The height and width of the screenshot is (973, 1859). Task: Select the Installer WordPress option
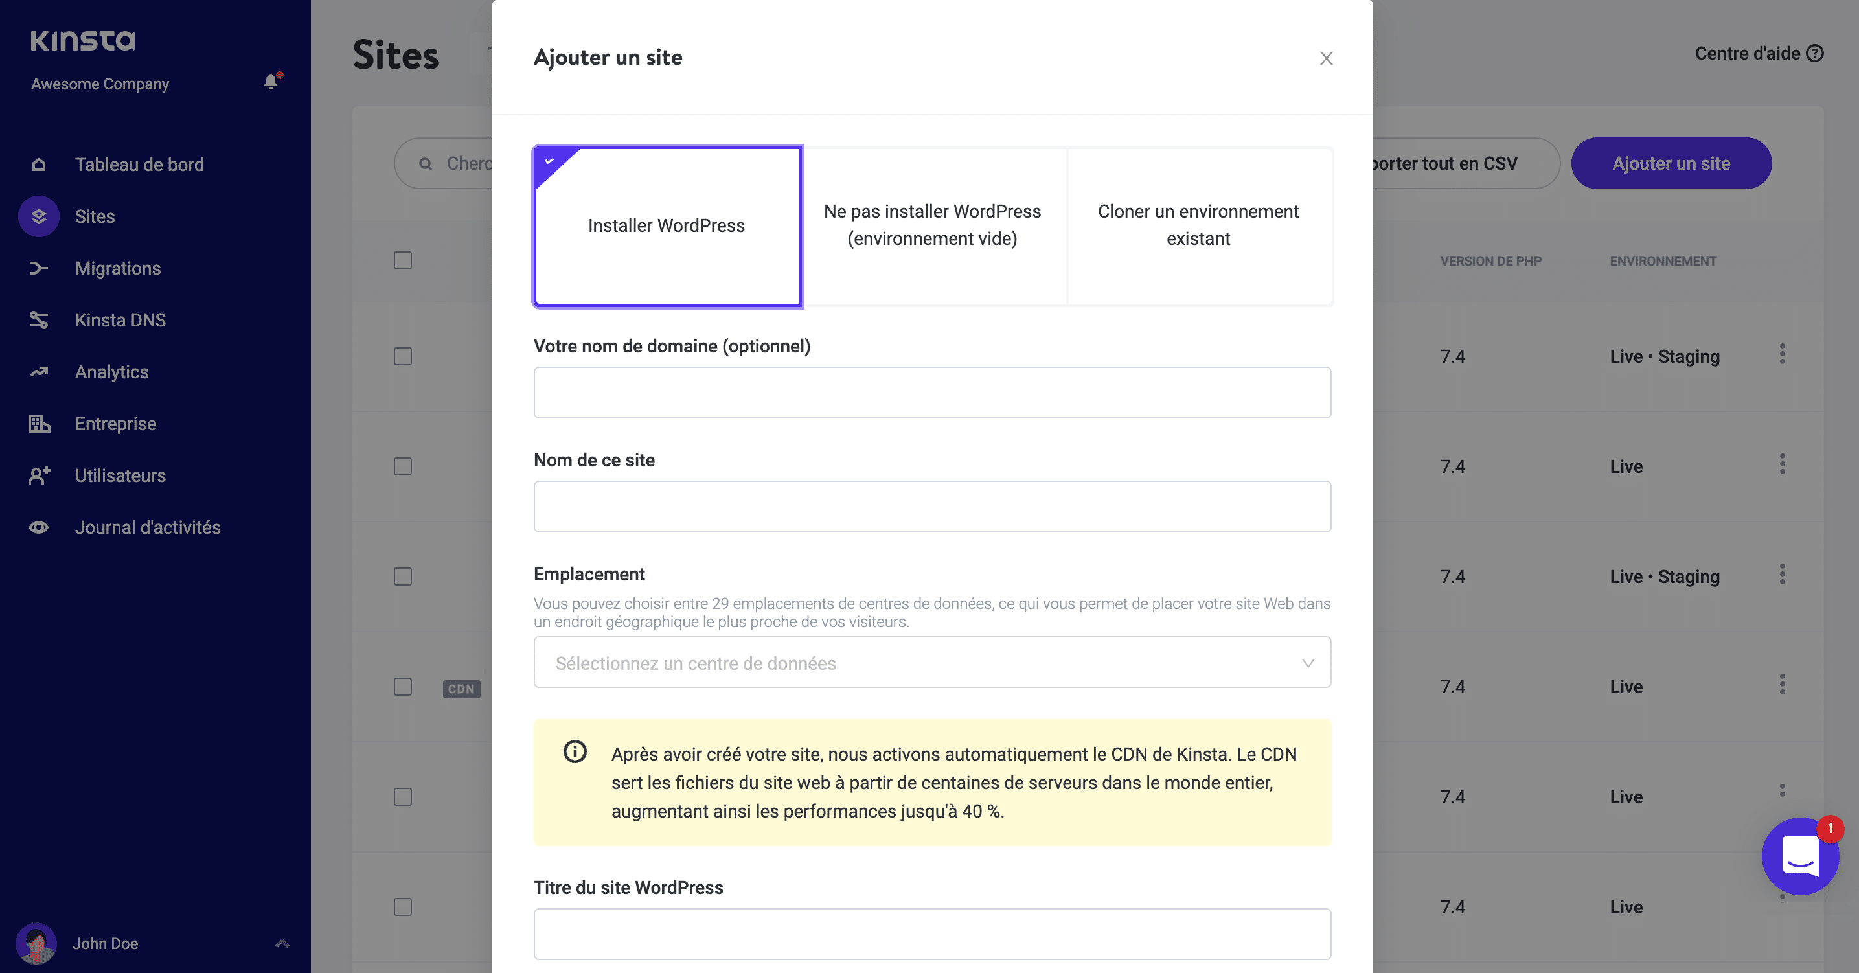(x=667, y=225)
